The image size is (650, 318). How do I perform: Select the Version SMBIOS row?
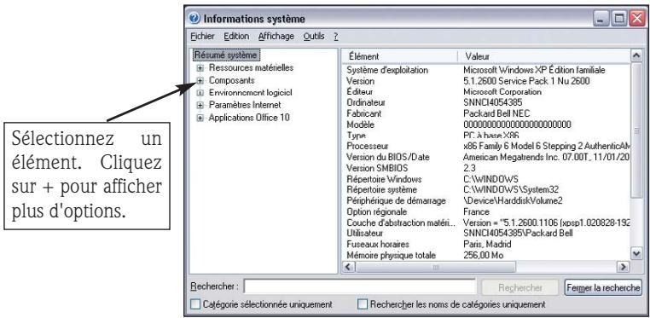488,168
